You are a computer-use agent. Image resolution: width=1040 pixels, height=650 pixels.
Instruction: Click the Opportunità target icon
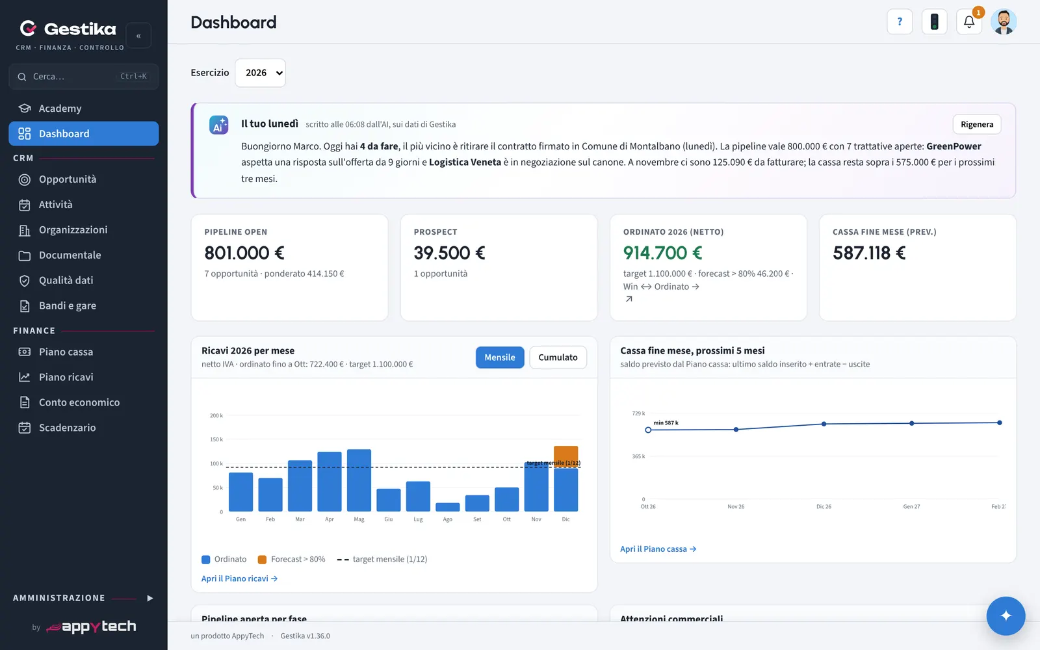[x=25, y=179]
